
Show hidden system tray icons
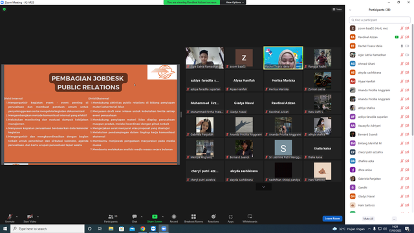[x=369, y=228]
